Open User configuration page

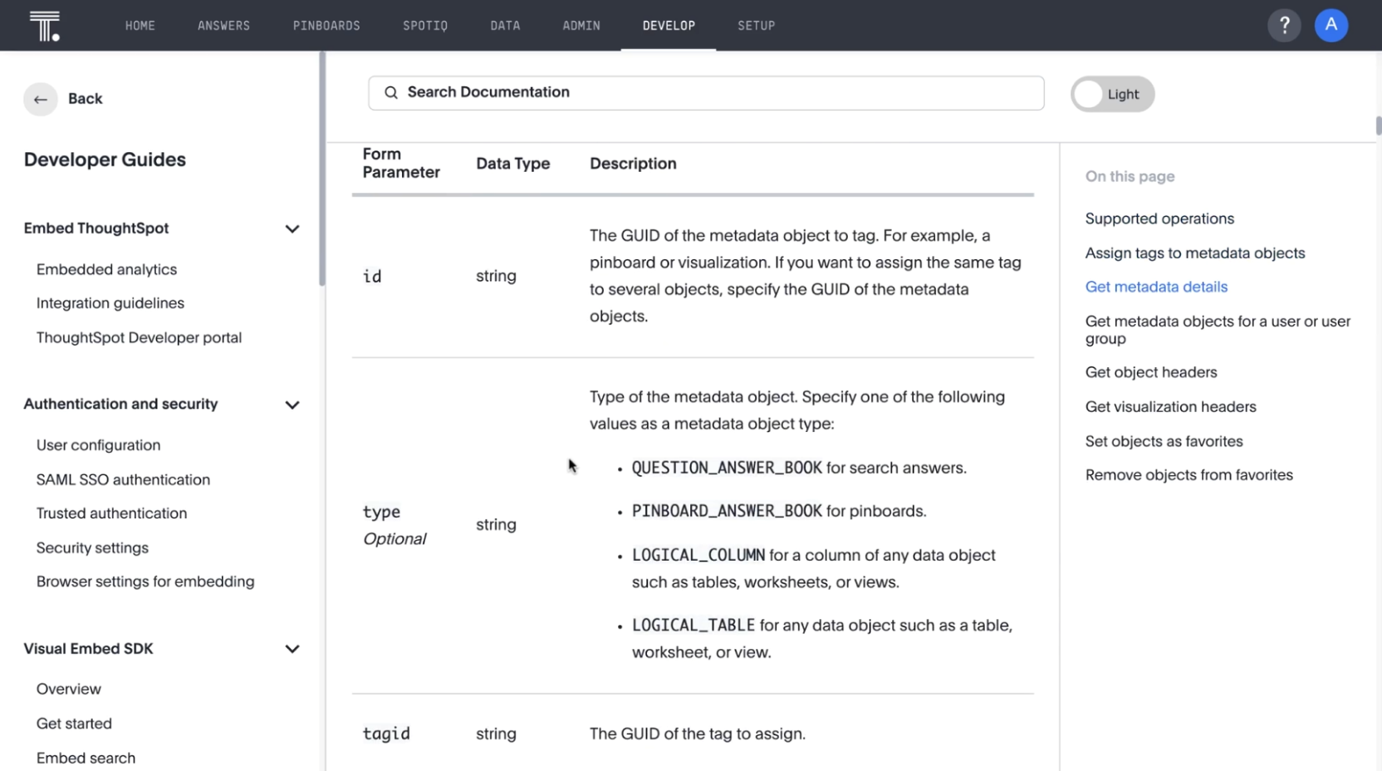[98, 445]
